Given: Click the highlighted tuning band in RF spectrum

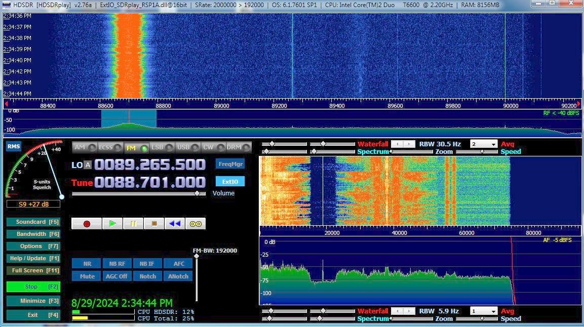Looking at the screenshot, I should point(129,119).
